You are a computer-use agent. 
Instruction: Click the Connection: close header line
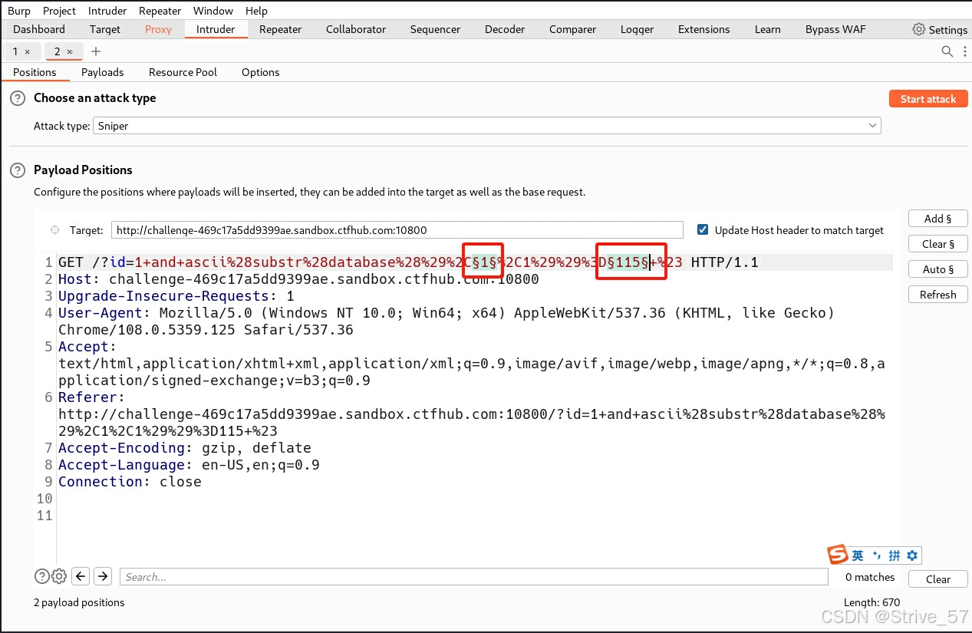tap(130, 482)
